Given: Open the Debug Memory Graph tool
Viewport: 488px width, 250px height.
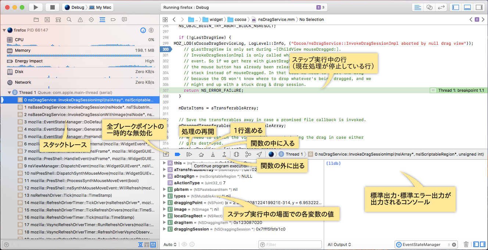Looking at the screenshot, I should [248, 154].
